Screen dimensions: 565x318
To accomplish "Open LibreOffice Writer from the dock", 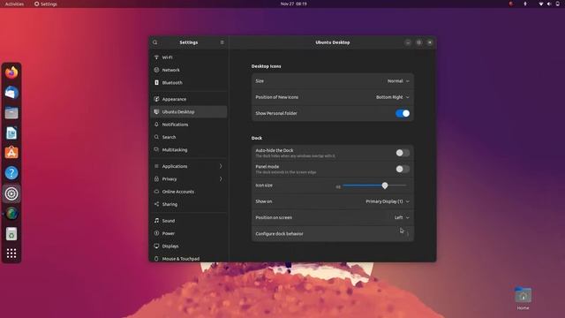I will [x=11, y=133].
